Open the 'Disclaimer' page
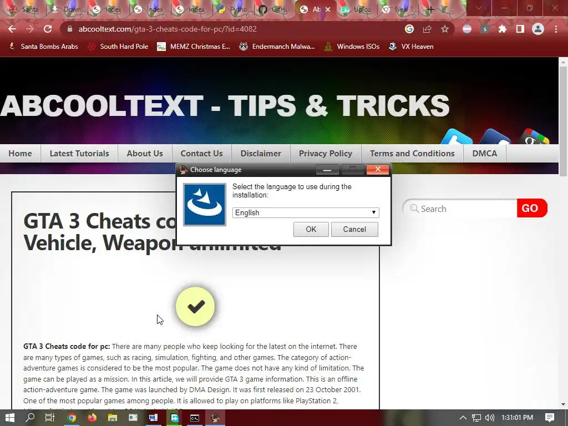 point(261,154)
